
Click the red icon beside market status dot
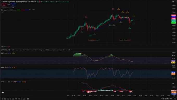(40, 2)
